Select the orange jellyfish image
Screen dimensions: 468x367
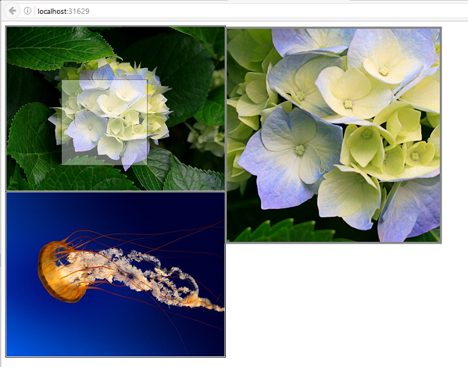click(116, 274)
